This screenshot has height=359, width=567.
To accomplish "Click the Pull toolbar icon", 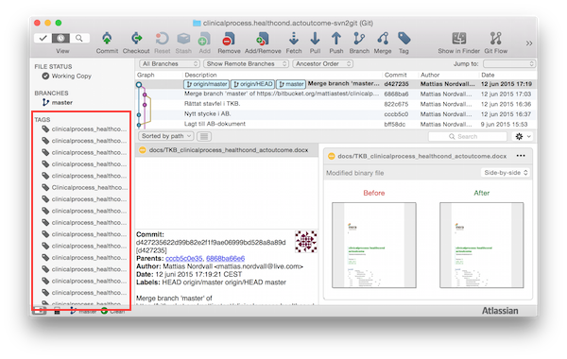I will point(315,39).
